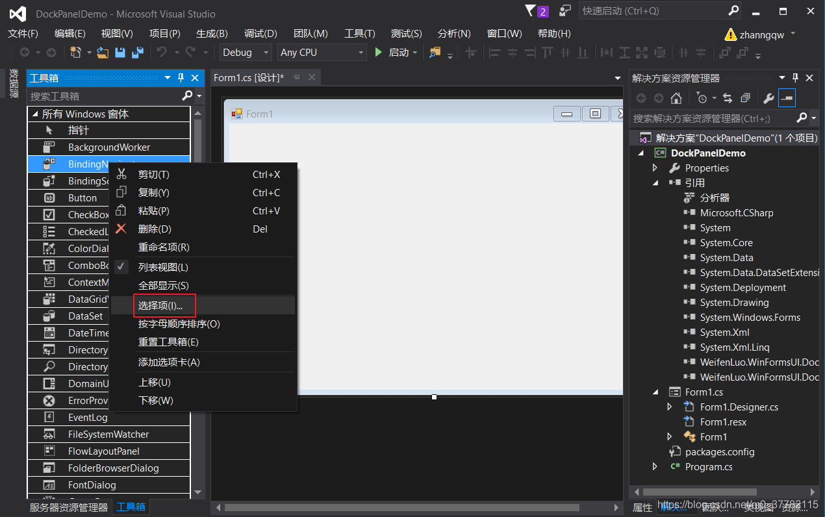Open the 数据源 side tab
The height and width of the screenshot is (517, 825).
click(x=13, y=84)
